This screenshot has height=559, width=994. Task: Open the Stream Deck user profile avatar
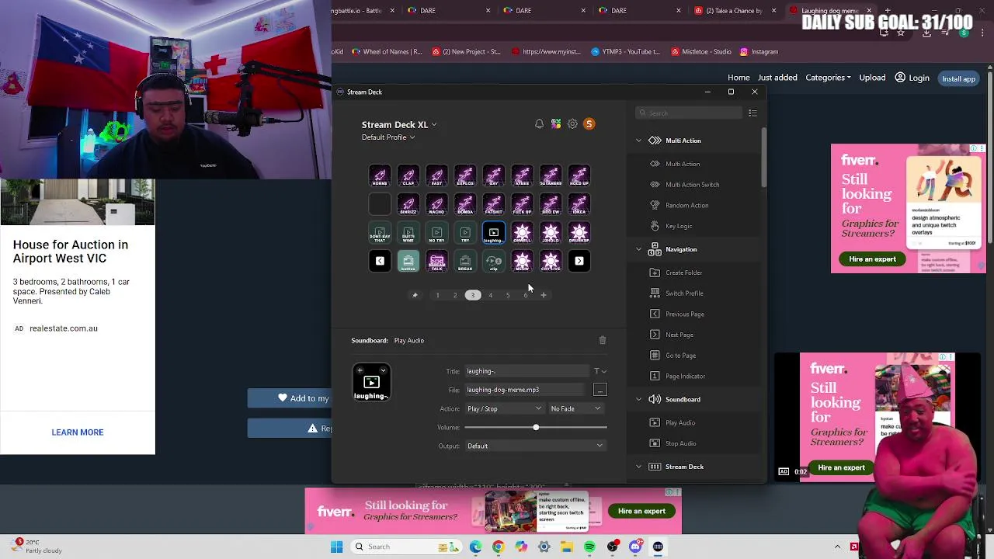point(589,124)
